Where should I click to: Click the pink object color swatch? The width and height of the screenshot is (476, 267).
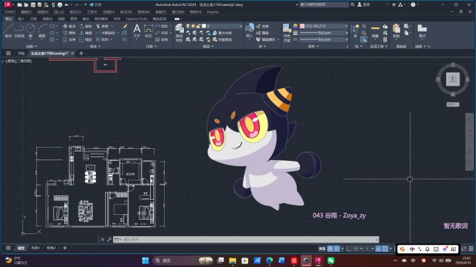point(302,26)
